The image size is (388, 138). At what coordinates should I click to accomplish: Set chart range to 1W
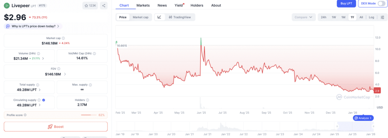(333, 17)
